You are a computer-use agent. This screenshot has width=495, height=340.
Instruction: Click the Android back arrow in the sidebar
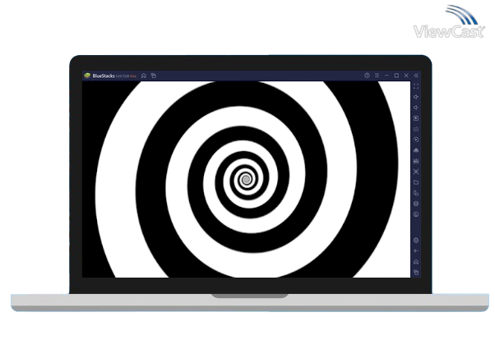coord(416,251)
